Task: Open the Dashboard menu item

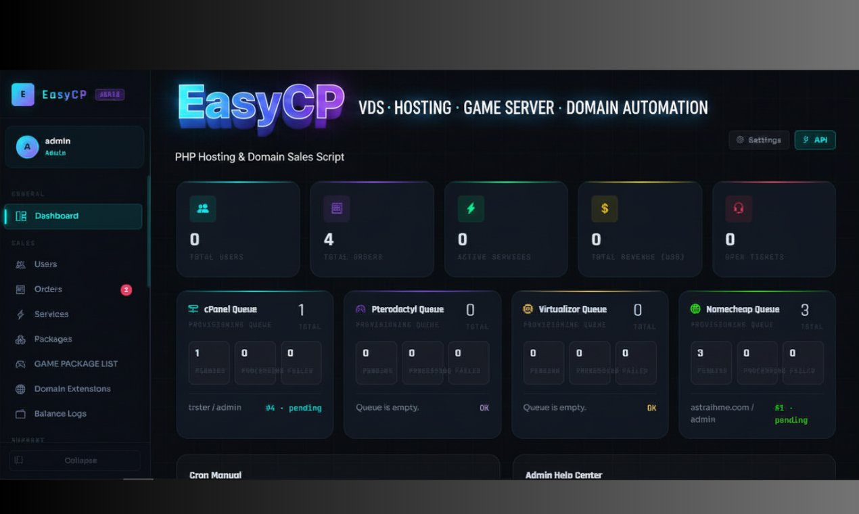Action: click(73, 216)
